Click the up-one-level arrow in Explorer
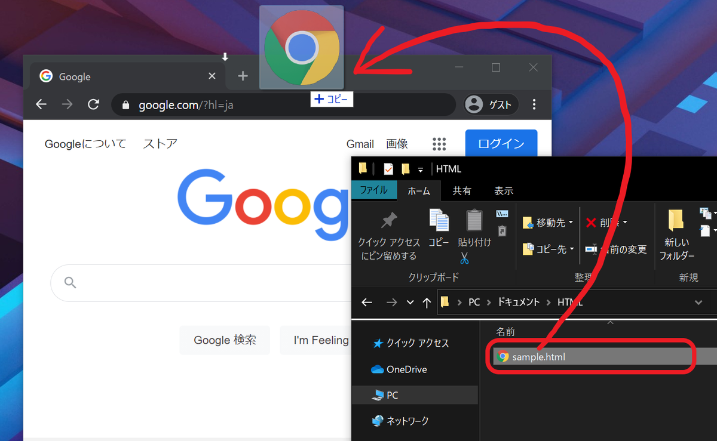 point(427,302)
